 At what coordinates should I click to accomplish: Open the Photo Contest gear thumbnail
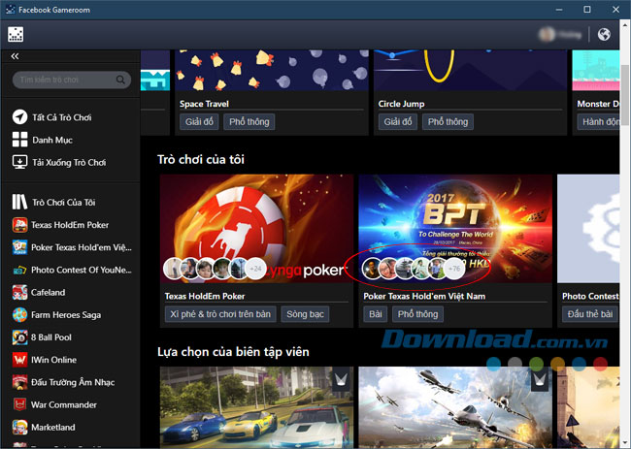588,228
